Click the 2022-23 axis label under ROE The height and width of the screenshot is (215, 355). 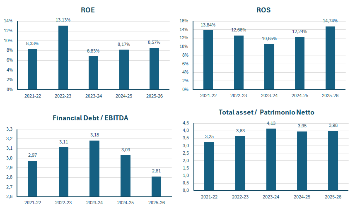pos(63,96)
